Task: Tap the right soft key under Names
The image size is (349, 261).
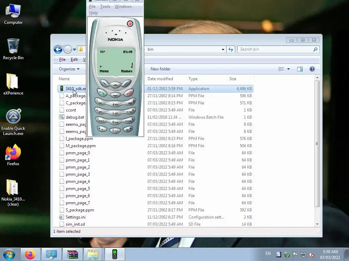Action: [x=126, y=83]
